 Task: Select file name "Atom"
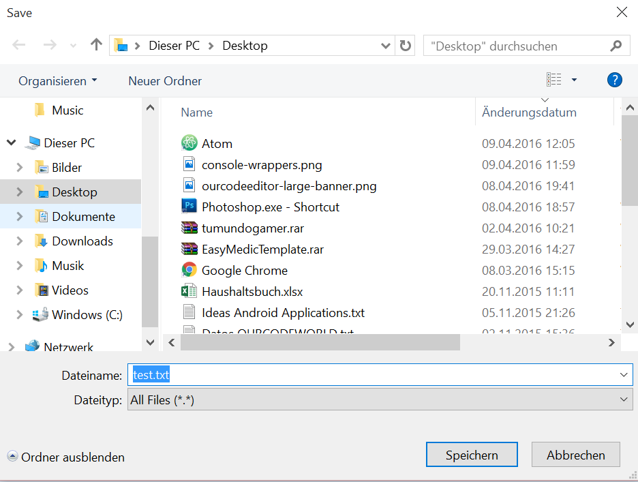[x=217, y=144]
